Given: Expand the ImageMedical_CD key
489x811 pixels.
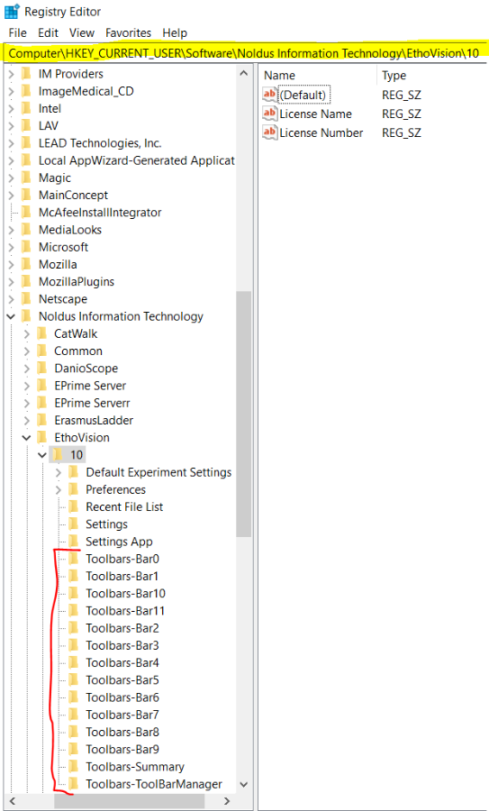Looking at the screenshot, I should [x=12, y=92].
